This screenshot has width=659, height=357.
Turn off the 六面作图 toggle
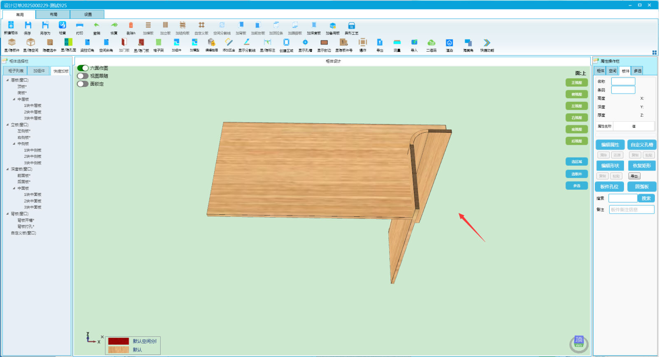pyautogui.click(x=83, y=68)
